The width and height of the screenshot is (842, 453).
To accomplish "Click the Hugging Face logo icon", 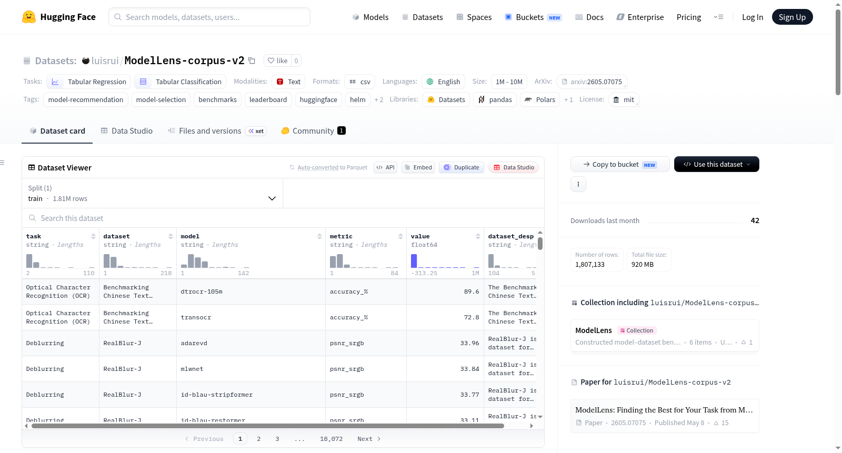I will pos(29,17).
